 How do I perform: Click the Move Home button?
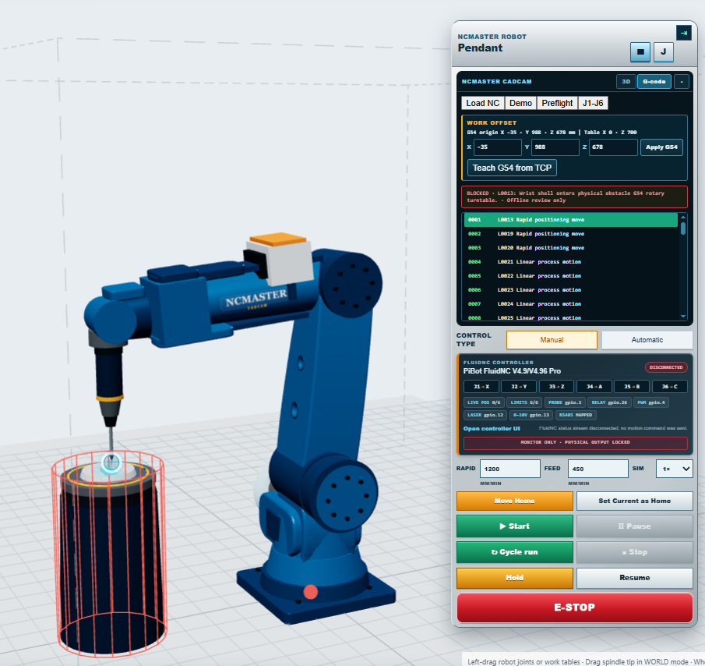click(514, 501)
